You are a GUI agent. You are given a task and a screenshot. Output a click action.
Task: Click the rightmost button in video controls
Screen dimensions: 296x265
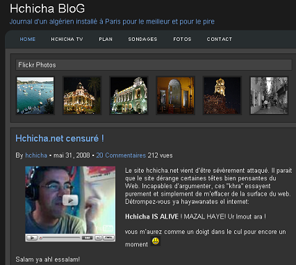(108, 237)
